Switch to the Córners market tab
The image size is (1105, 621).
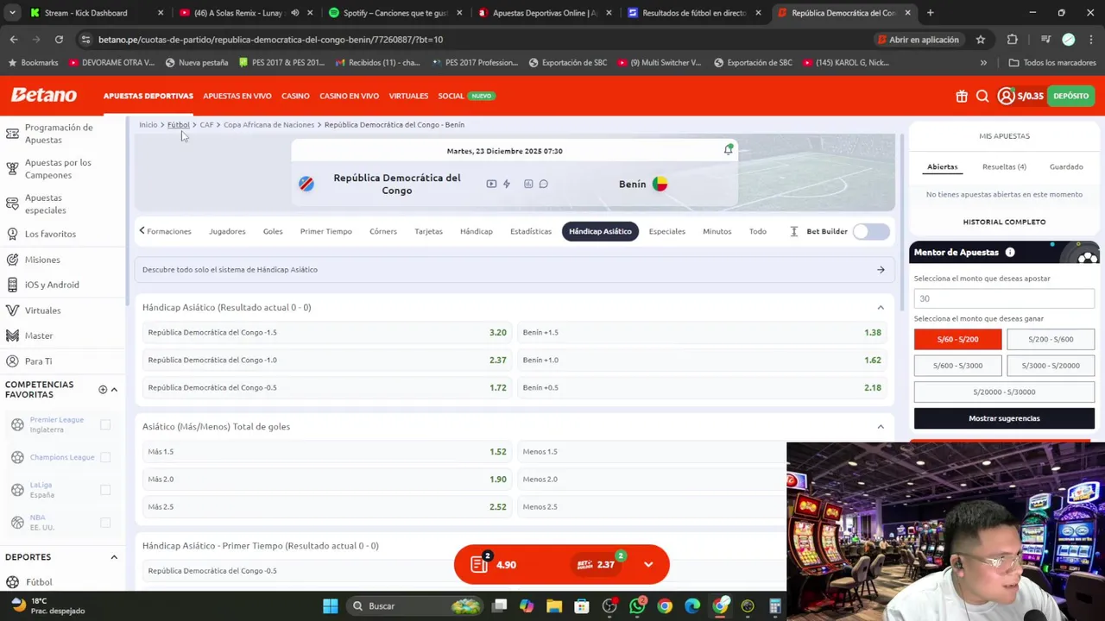click(x=383, y=231)
